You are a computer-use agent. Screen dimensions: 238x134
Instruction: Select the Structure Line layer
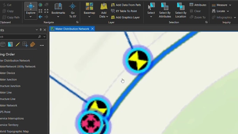8,99
